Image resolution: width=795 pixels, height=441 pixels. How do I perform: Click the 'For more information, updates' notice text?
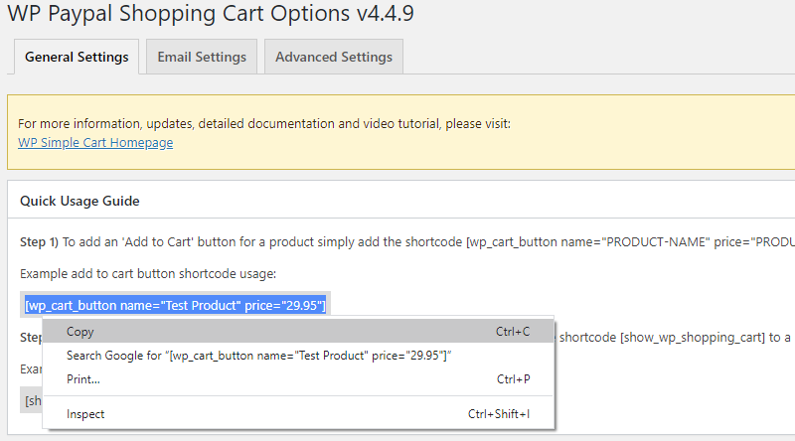(x=264, y=124)
